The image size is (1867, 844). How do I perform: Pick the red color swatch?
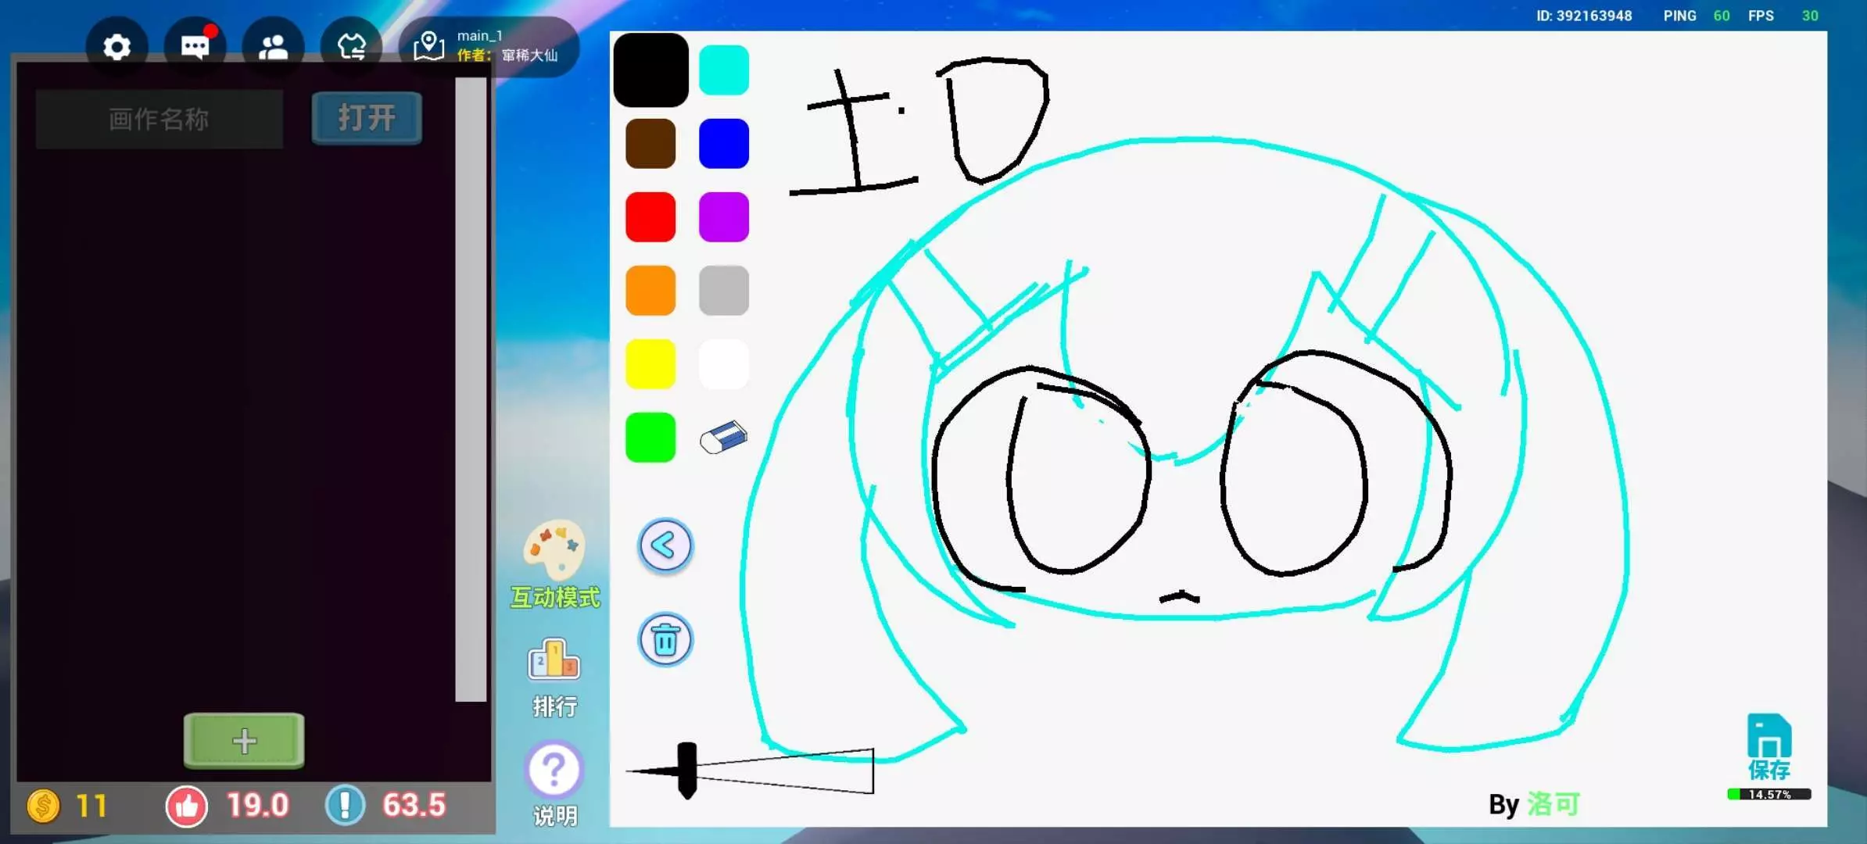650,217
